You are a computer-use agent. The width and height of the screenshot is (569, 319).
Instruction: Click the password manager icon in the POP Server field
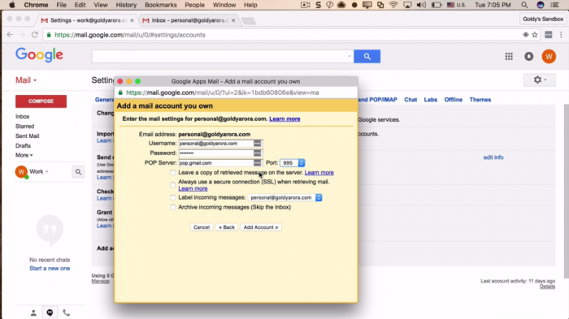(257, 163)
